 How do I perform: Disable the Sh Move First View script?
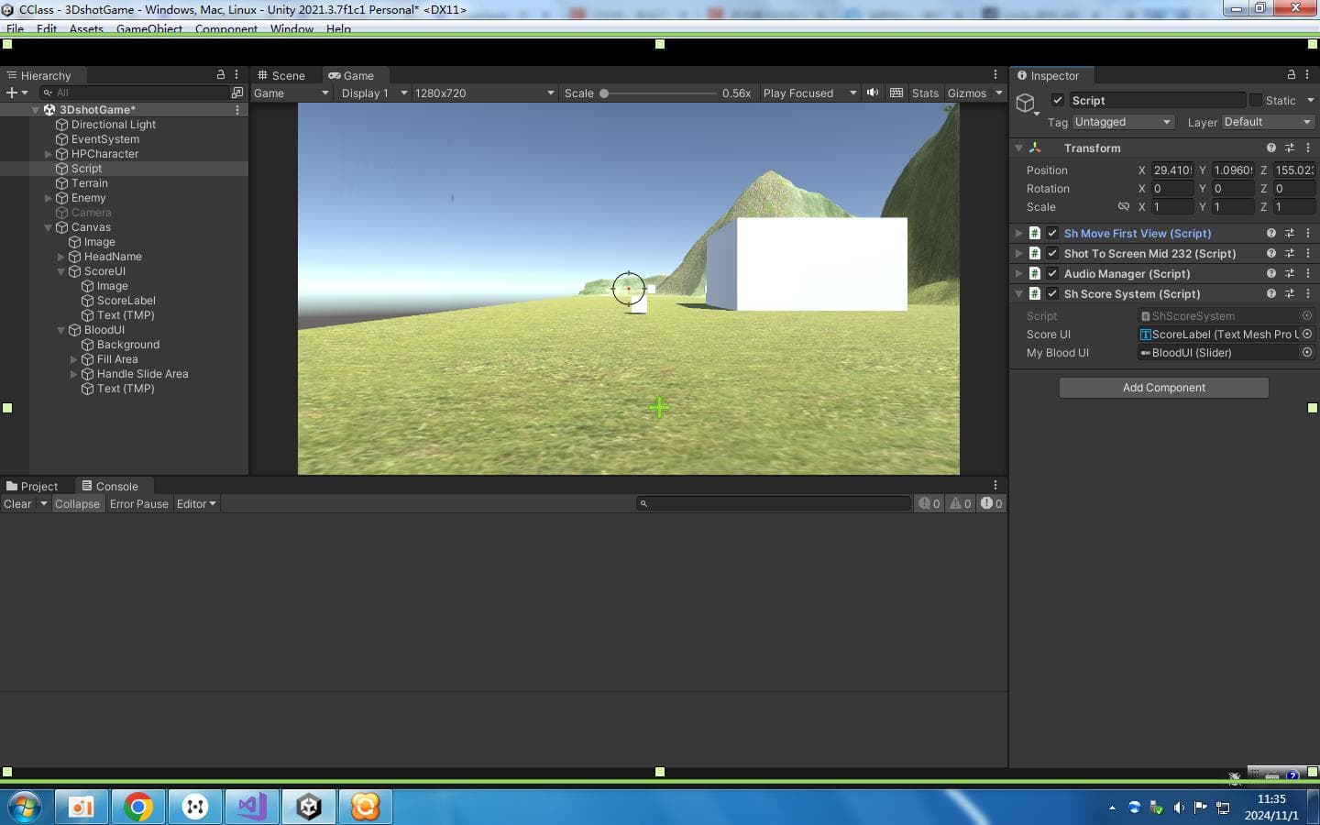coord(1052,233)
